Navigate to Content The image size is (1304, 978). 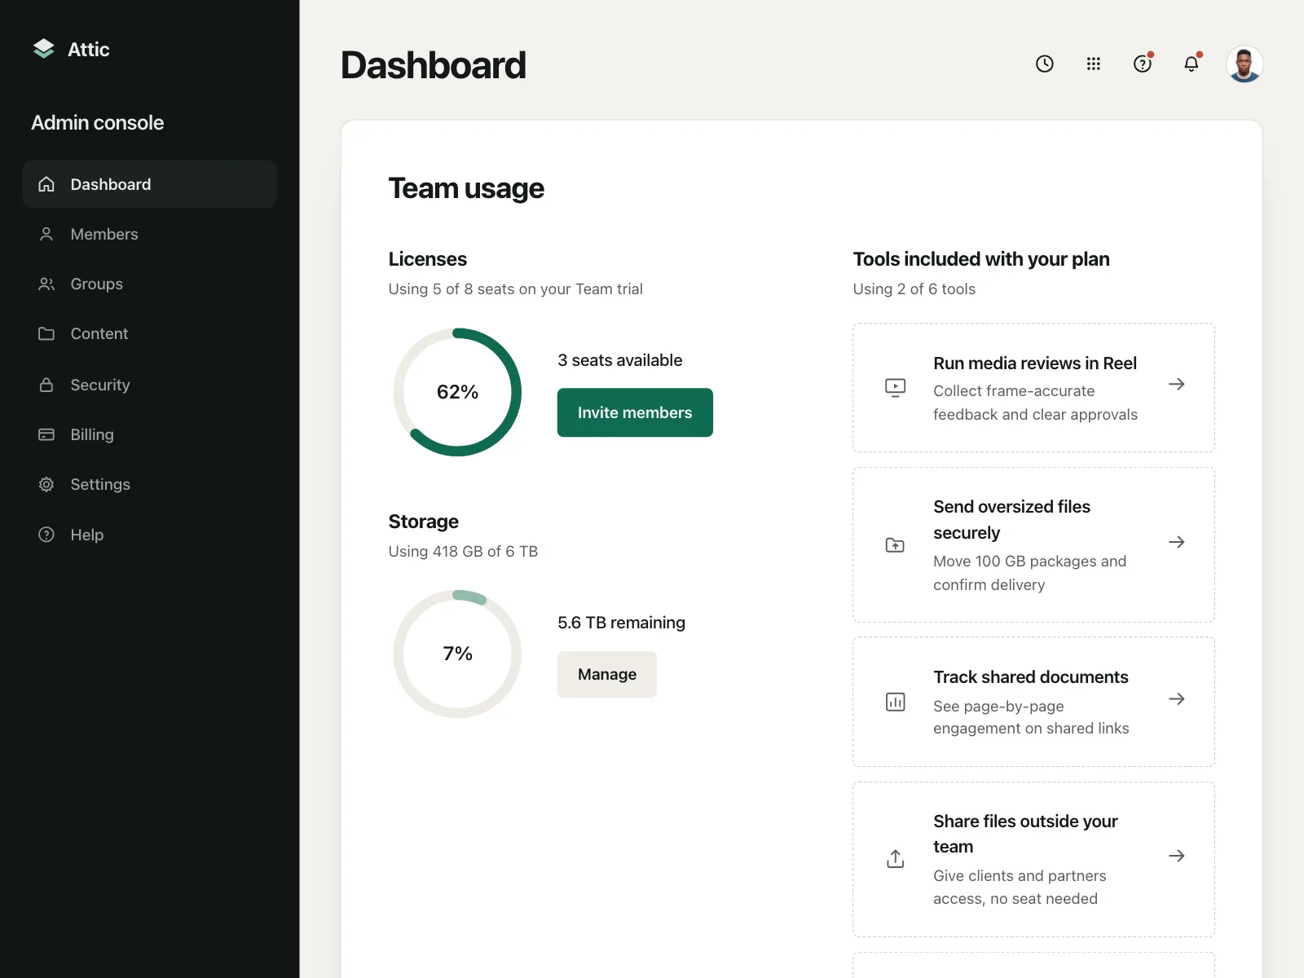pos(150,333)
